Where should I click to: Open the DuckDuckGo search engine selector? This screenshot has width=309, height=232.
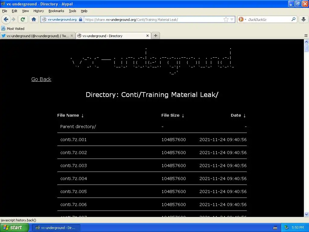[x=242, y=19]
